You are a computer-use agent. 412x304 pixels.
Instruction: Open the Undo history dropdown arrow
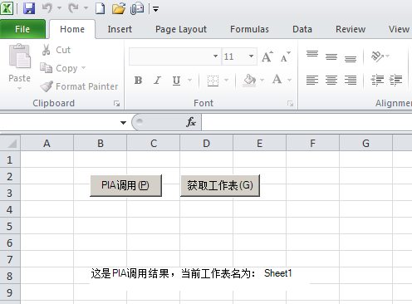(x=59, y=8)
